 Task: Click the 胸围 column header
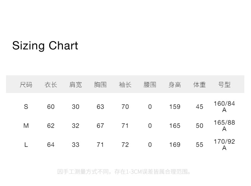click(x=100, y=85)
